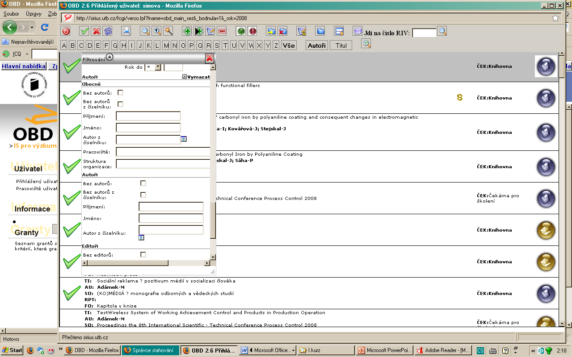This screenshot has width=572, height=357.
Task: Click the red minus delete icon
Action: [x=222, y=31]
